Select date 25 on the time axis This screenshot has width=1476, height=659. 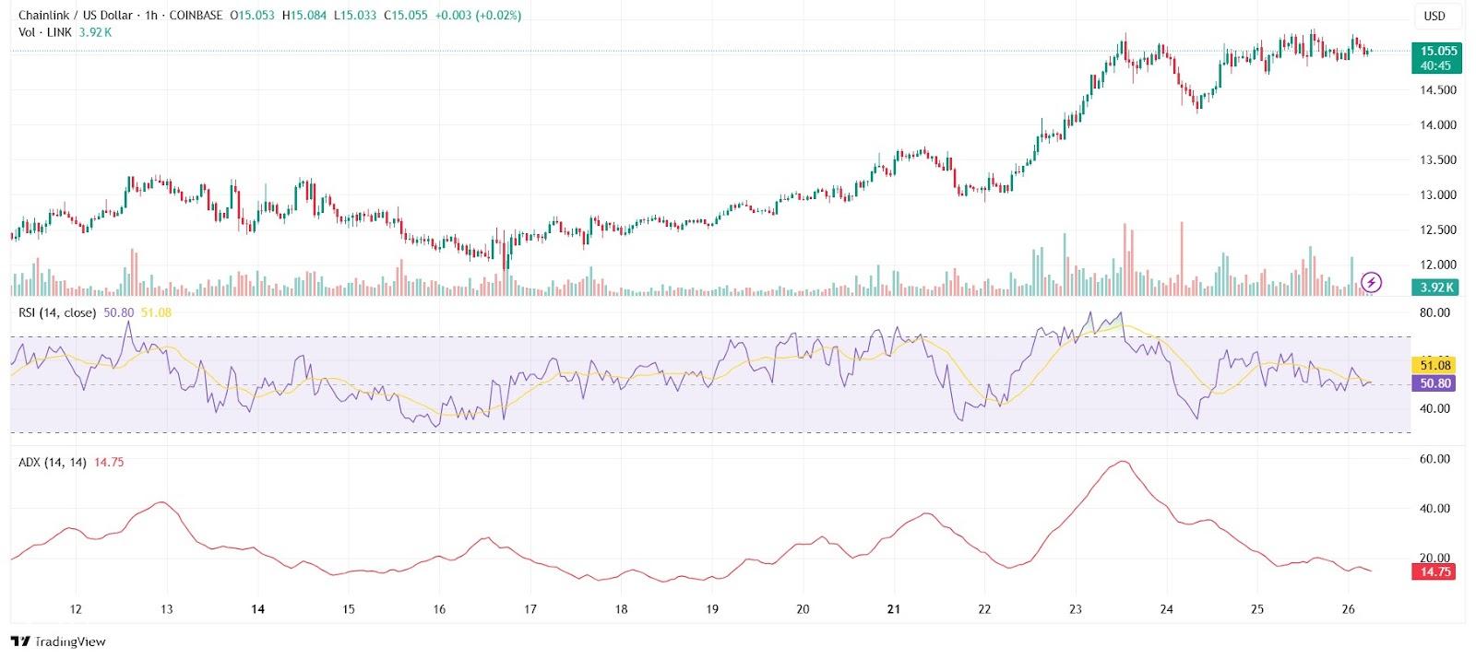click(x=1257, y=609)
